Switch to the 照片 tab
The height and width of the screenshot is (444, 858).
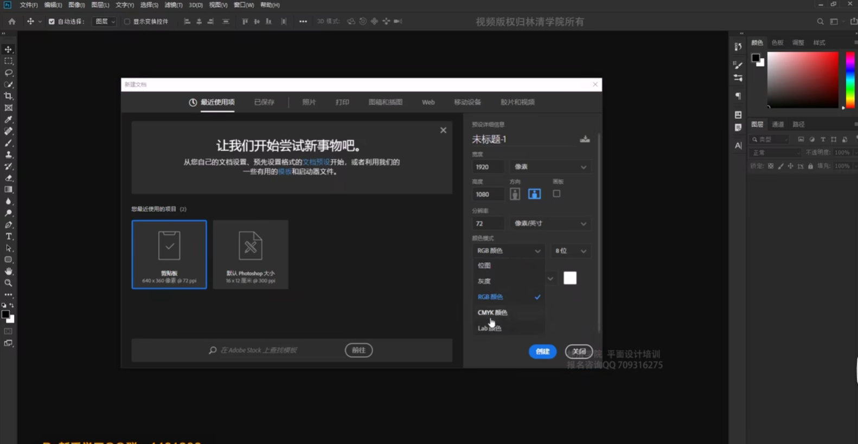click(x=309, y=102)
